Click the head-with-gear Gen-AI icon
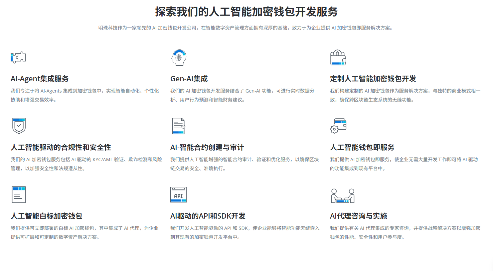Viewport: 493px width, 271px height. pyautogui.click(x=179, y=57)
